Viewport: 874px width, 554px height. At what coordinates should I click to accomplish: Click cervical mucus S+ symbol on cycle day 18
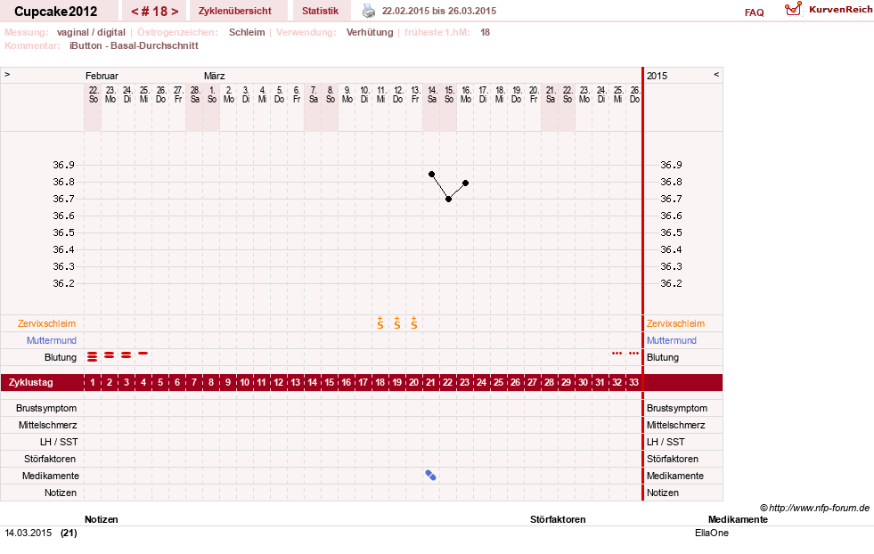(x=380, y=322)
